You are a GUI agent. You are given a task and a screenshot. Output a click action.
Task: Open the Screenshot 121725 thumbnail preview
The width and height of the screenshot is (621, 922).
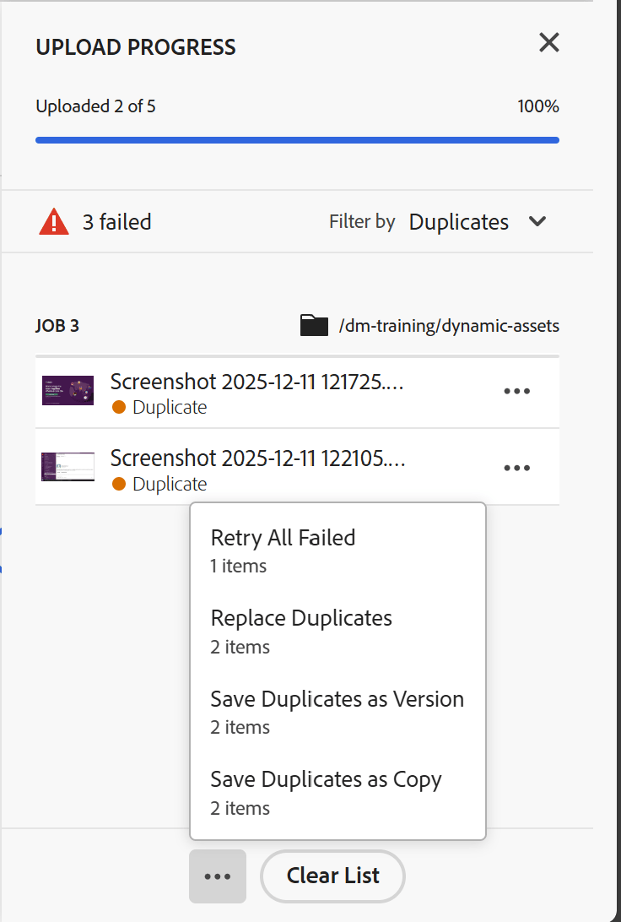[x=67, y=390]
